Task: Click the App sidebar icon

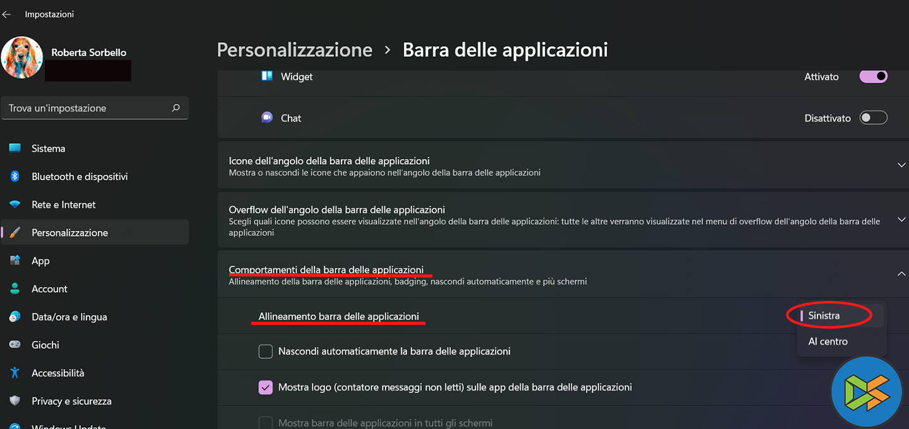Action: (x=15, y=261)
